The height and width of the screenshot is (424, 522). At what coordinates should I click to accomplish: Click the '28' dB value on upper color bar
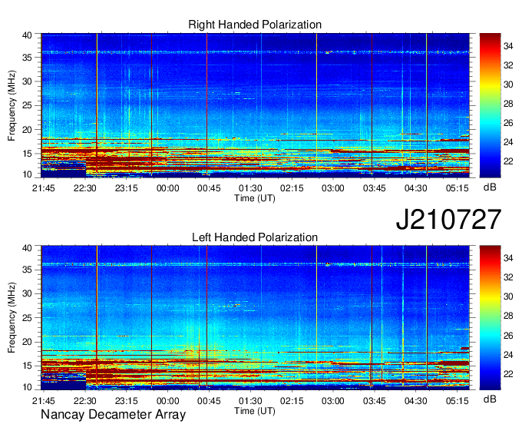508,104
